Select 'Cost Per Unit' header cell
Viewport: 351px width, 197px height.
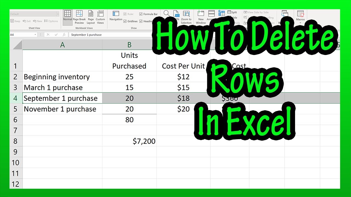[x=183, y=60]
